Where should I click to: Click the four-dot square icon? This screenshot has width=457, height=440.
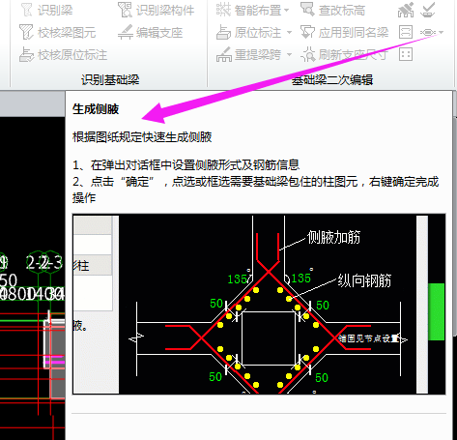tap(406, 54)
